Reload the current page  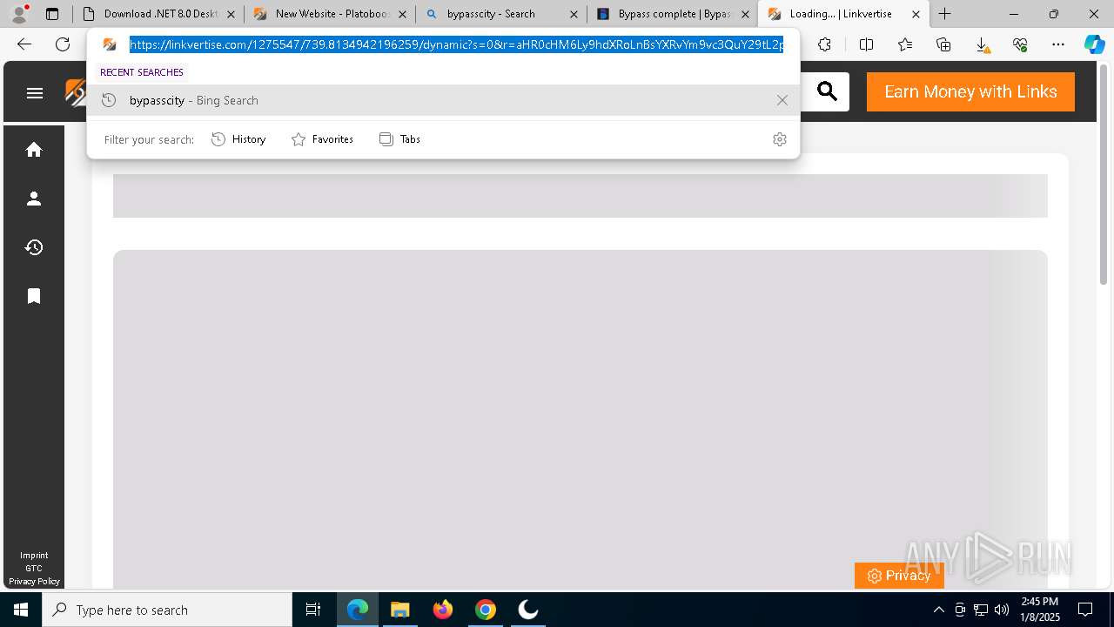pyautogui.click(x=63, y=44)
